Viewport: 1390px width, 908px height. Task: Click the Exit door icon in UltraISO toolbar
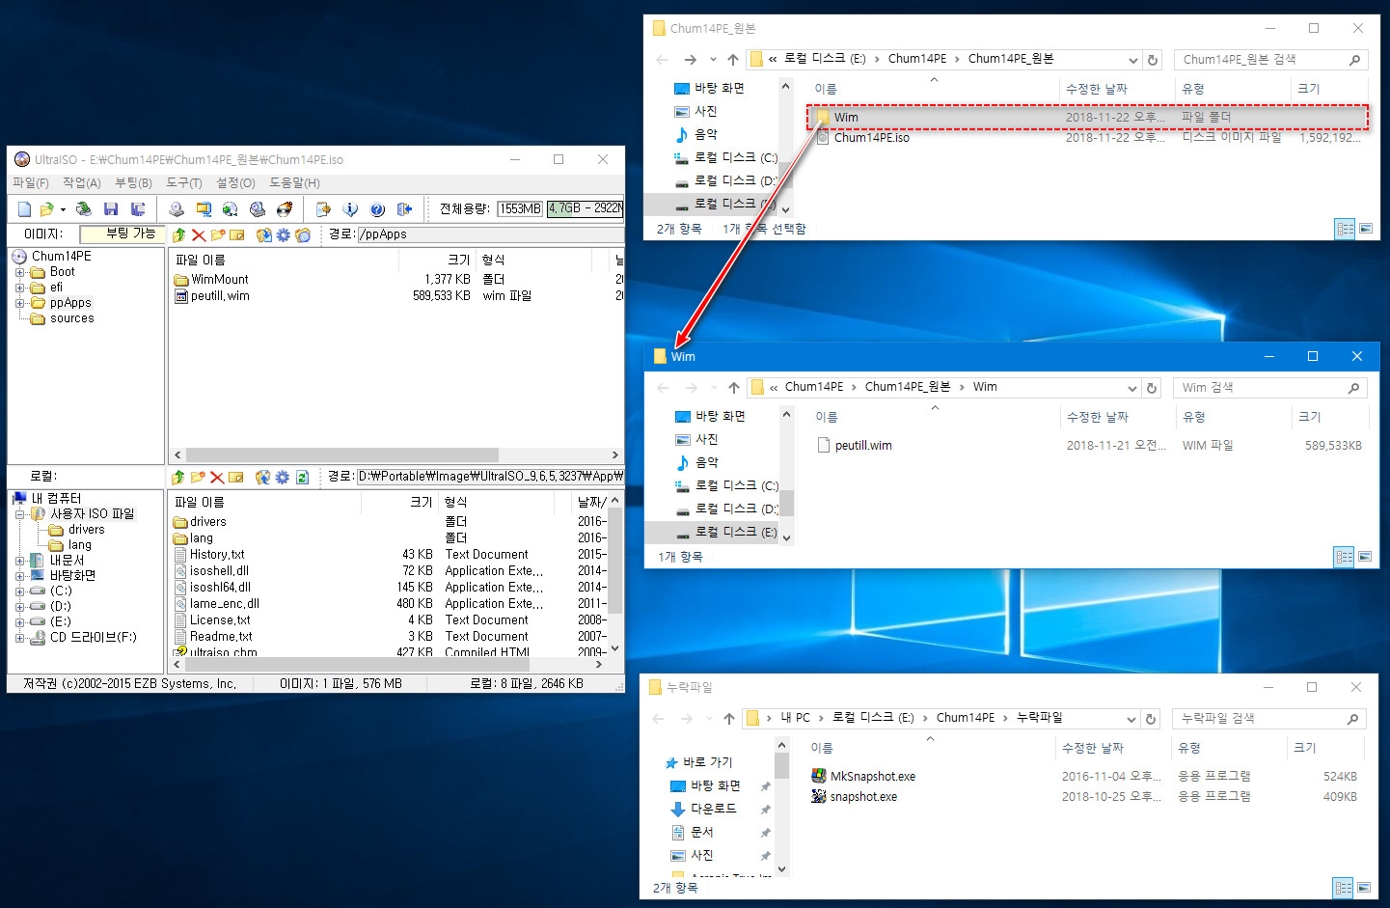coord(404,209)
